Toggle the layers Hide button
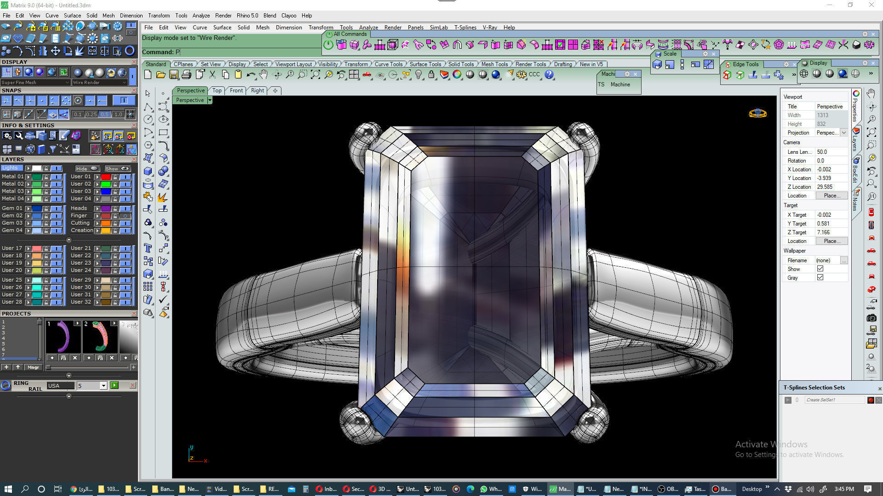Viewport: 883px width, 496px height. click(87, 169)
